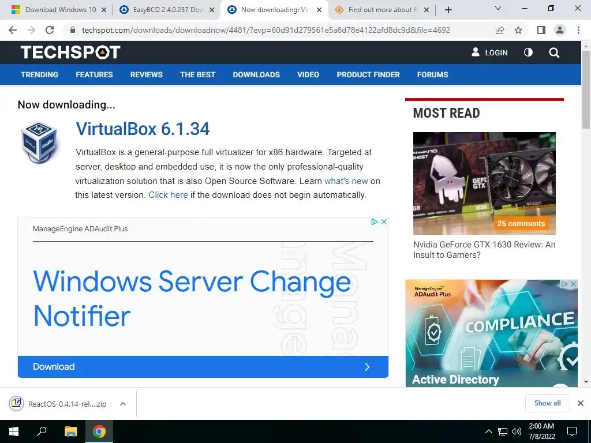Toggle dark mode contrast icon
Image resolution: width=591 pixels, height=443 pixels.
[529, 52]
